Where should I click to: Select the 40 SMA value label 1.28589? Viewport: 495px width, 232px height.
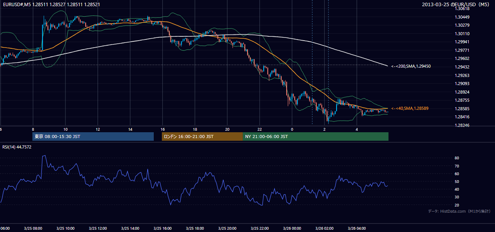tap(411, 108)
